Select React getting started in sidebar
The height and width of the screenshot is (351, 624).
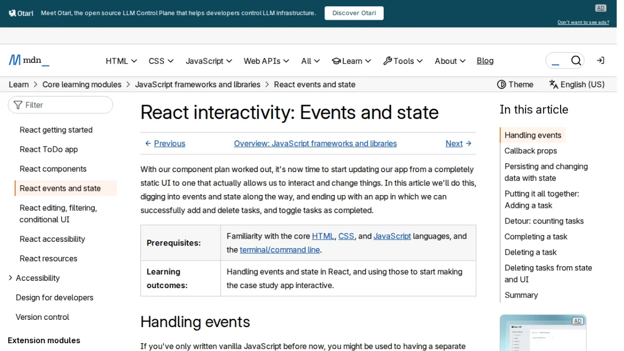point(56,130)
